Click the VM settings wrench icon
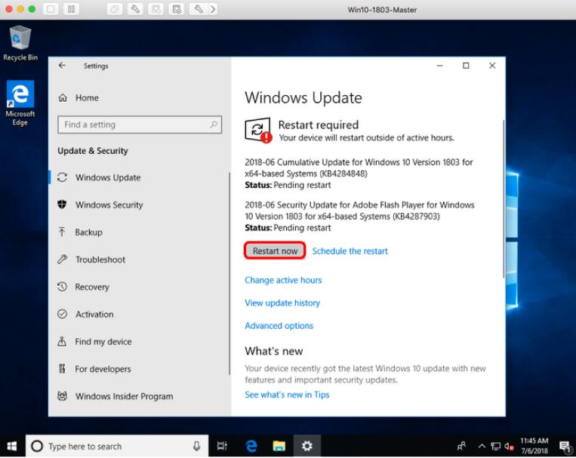 pyautogui.click(x=135, y=9)
